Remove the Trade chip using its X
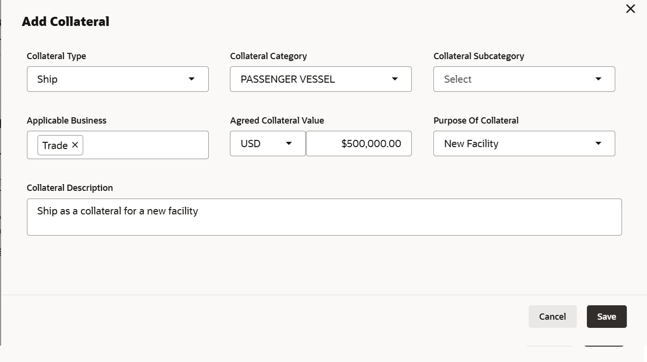This screenshot has width=647, height=362. tap(75, 145)
